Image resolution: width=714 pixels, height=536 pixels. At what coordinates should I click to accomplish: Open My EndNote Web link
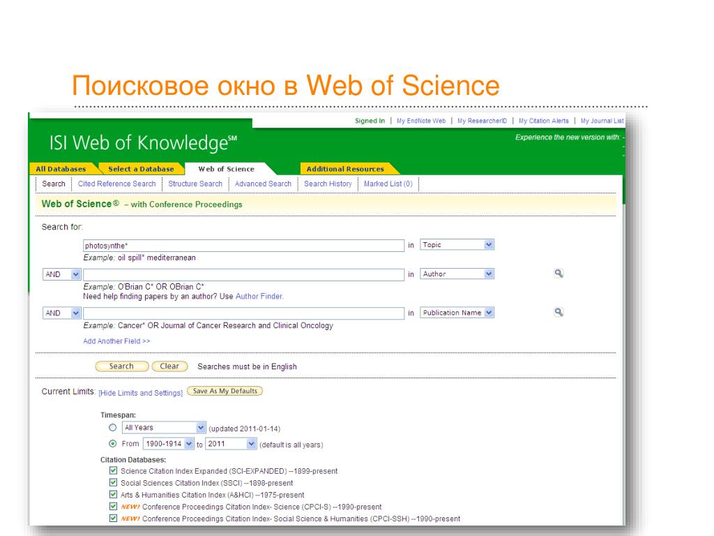[x=421, y=121]
